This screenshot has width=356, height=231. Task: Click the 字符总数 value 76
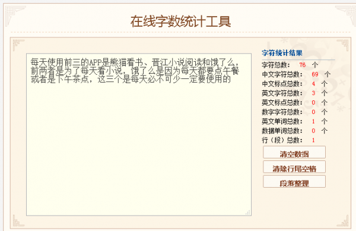(x=303, y=65)
